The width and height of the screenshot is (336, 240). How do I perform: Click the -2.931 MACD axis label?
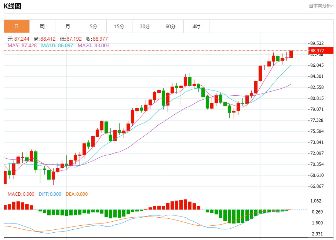pyautogui.click(x=316, y=234)
